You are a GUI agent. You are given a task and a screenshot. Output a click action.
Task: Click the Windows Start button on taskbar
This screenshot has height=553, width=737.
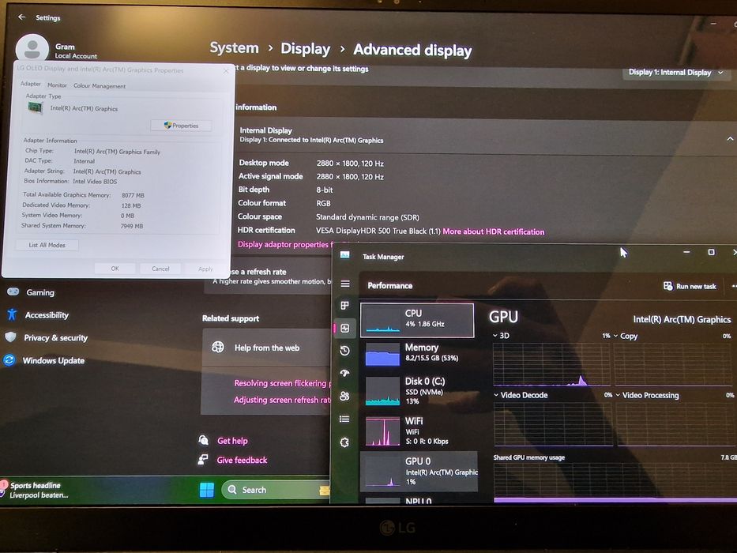pyautogui.click(x=206, y=490)
